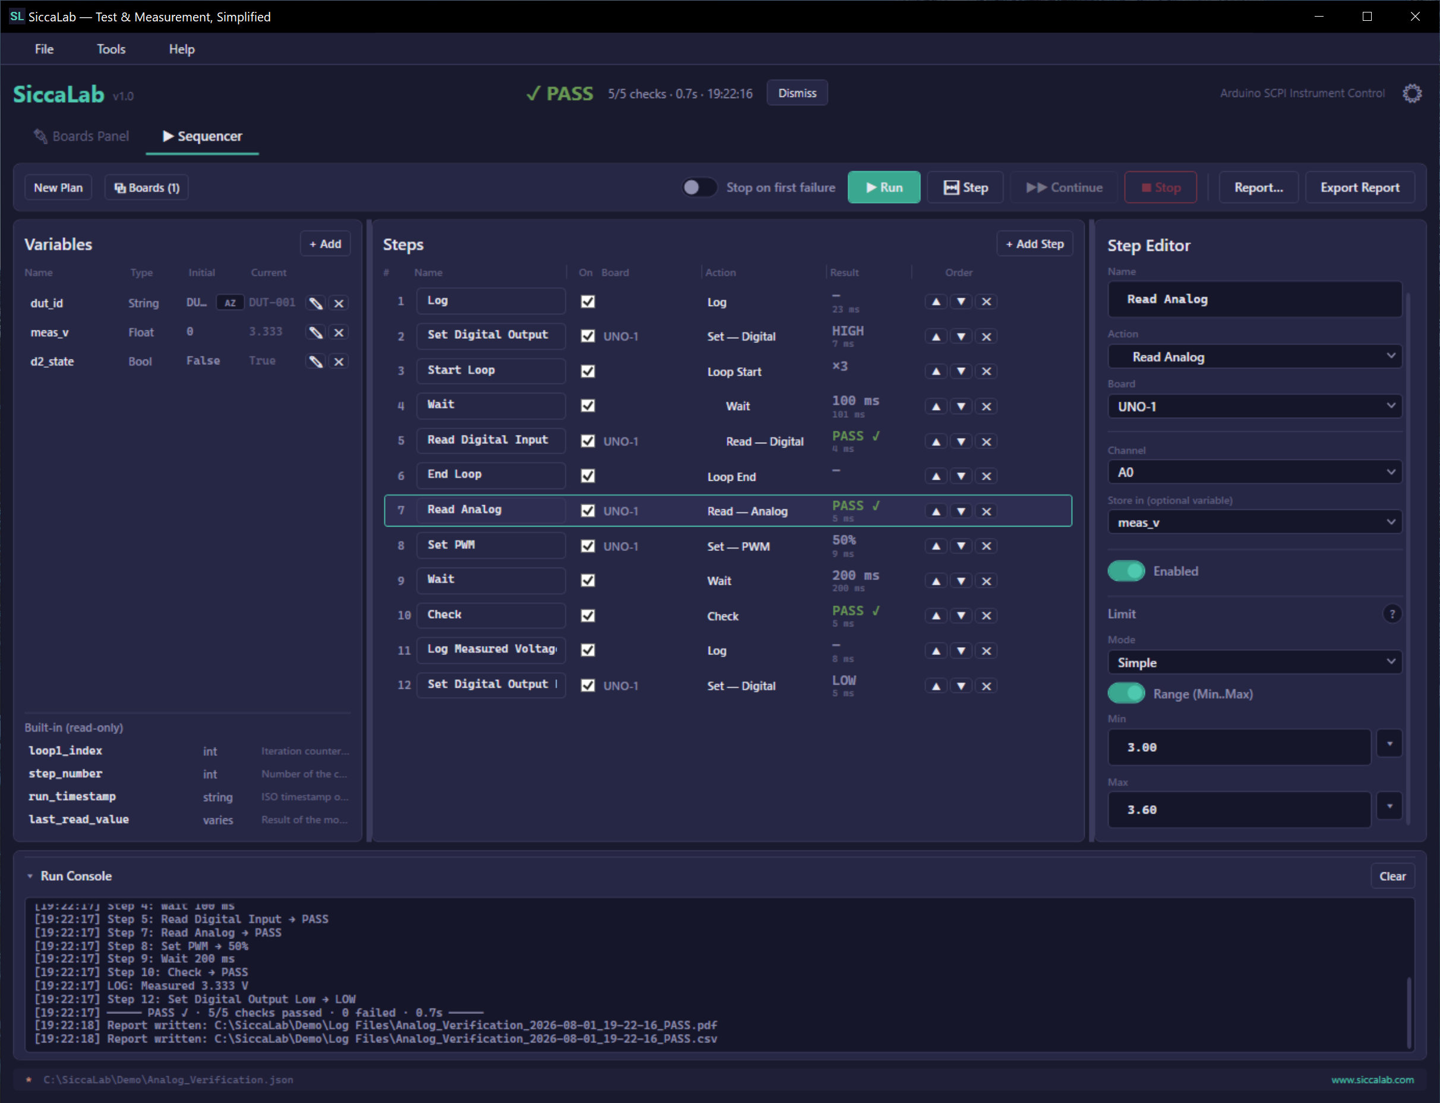1440x1103 pixels.
Task: Uncheck step 10 Check checkbox
Action: point(588,615)
